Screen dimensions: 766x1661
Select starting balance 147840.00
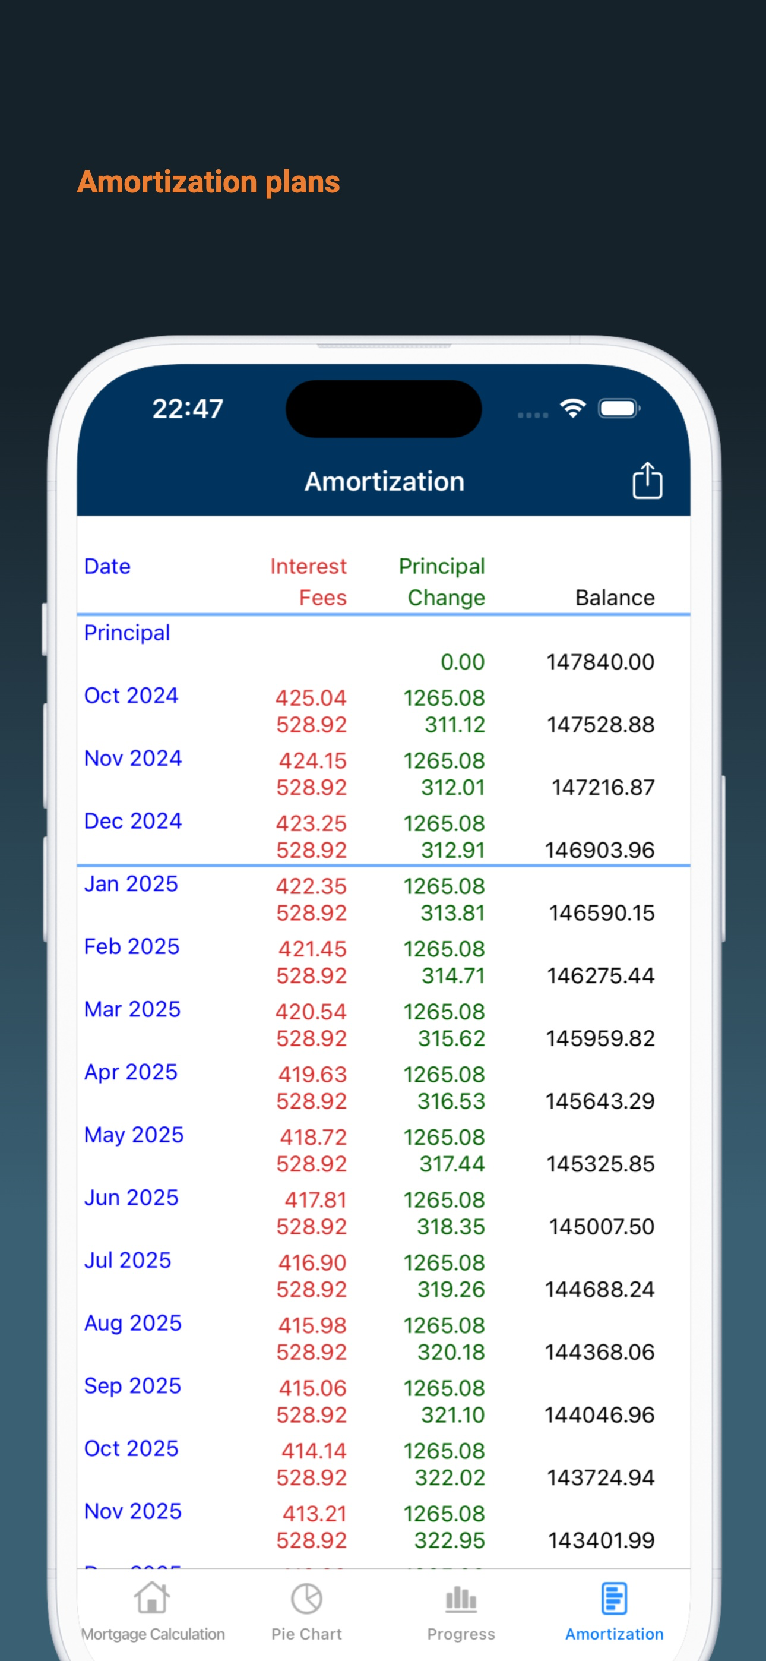coord(600,662)
